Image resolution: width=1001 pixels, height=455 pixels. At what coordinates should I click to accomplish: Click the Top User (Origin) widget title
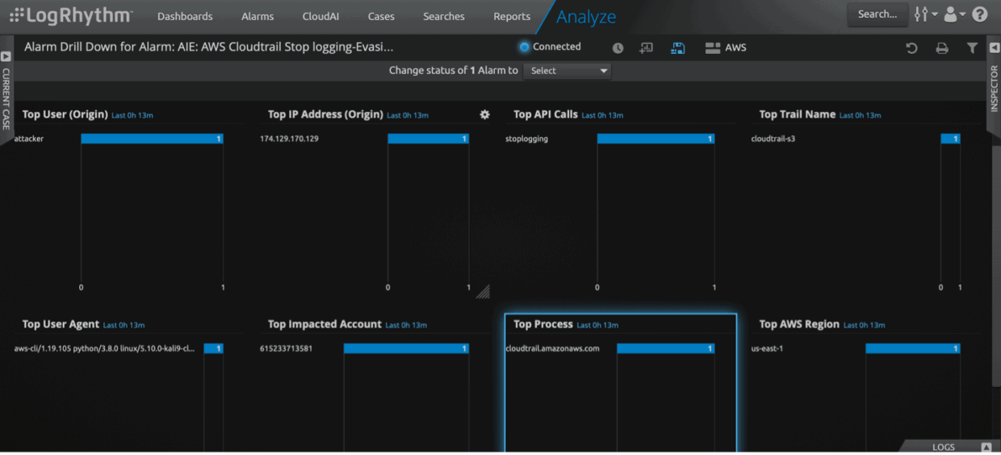tap(65, 115)
